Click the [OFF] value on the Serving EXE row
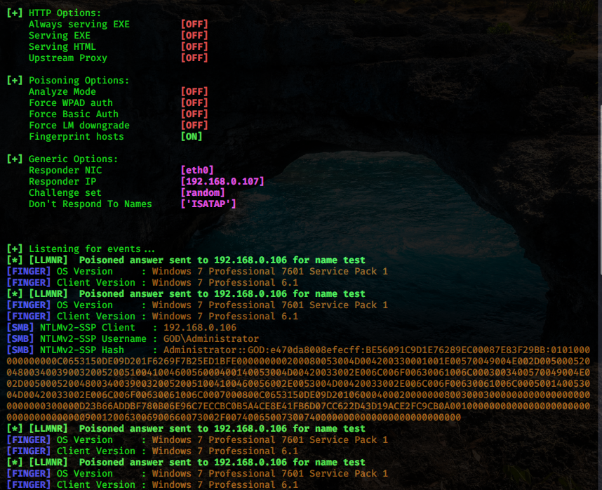 tap(194, 35)
